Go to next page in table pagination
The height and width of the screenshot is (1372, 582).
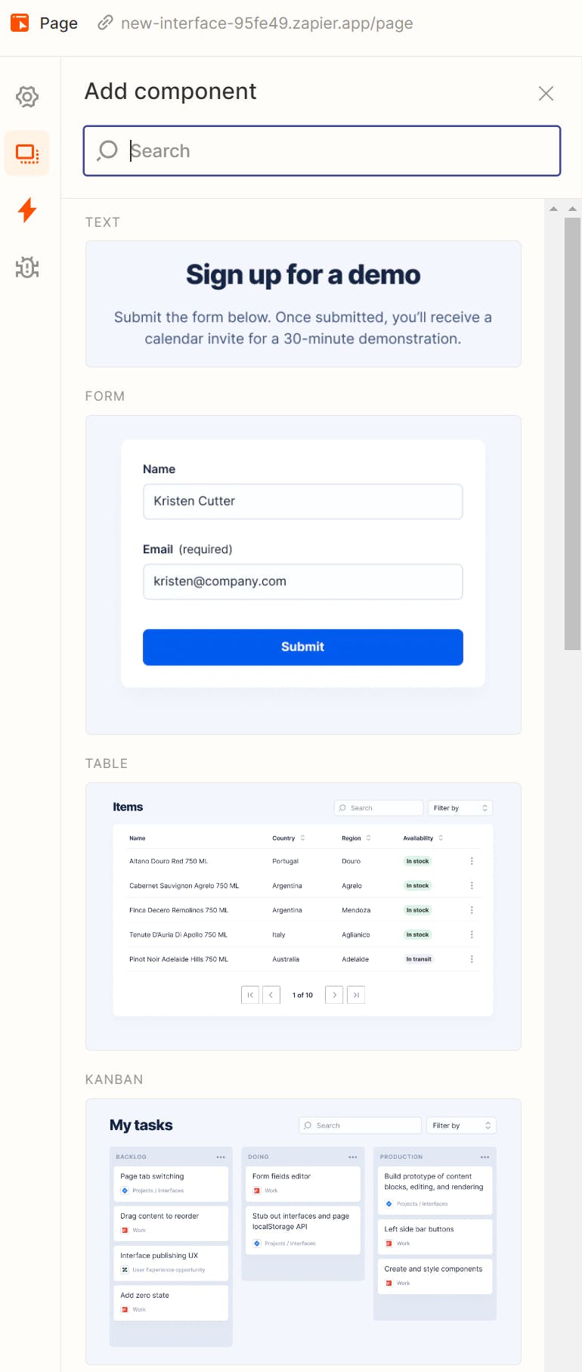click(x=334, y=995)
